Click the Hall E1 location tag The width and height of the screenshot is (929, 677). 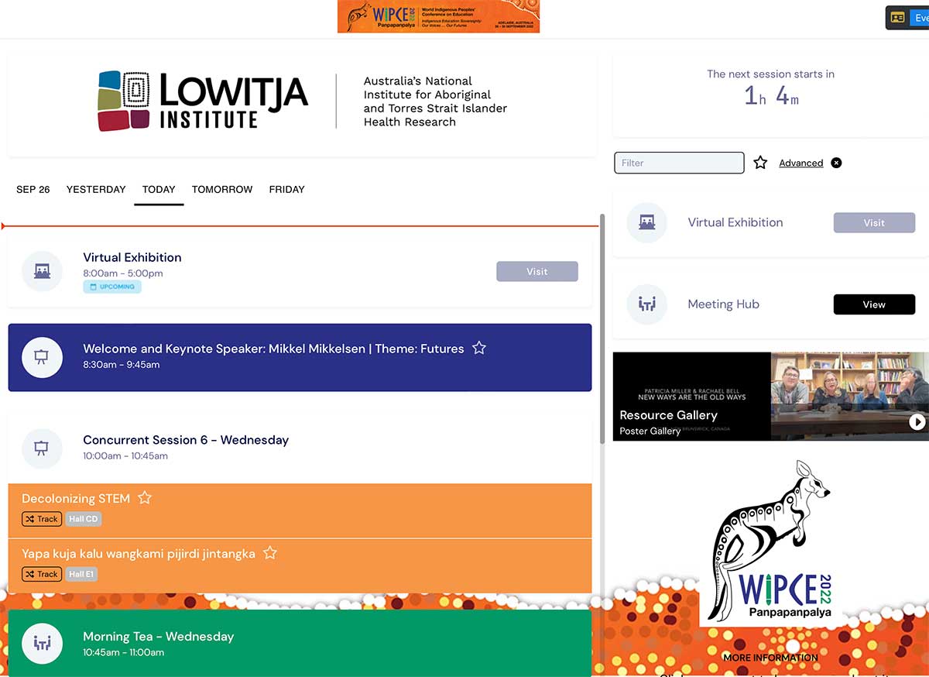(81, 574)
